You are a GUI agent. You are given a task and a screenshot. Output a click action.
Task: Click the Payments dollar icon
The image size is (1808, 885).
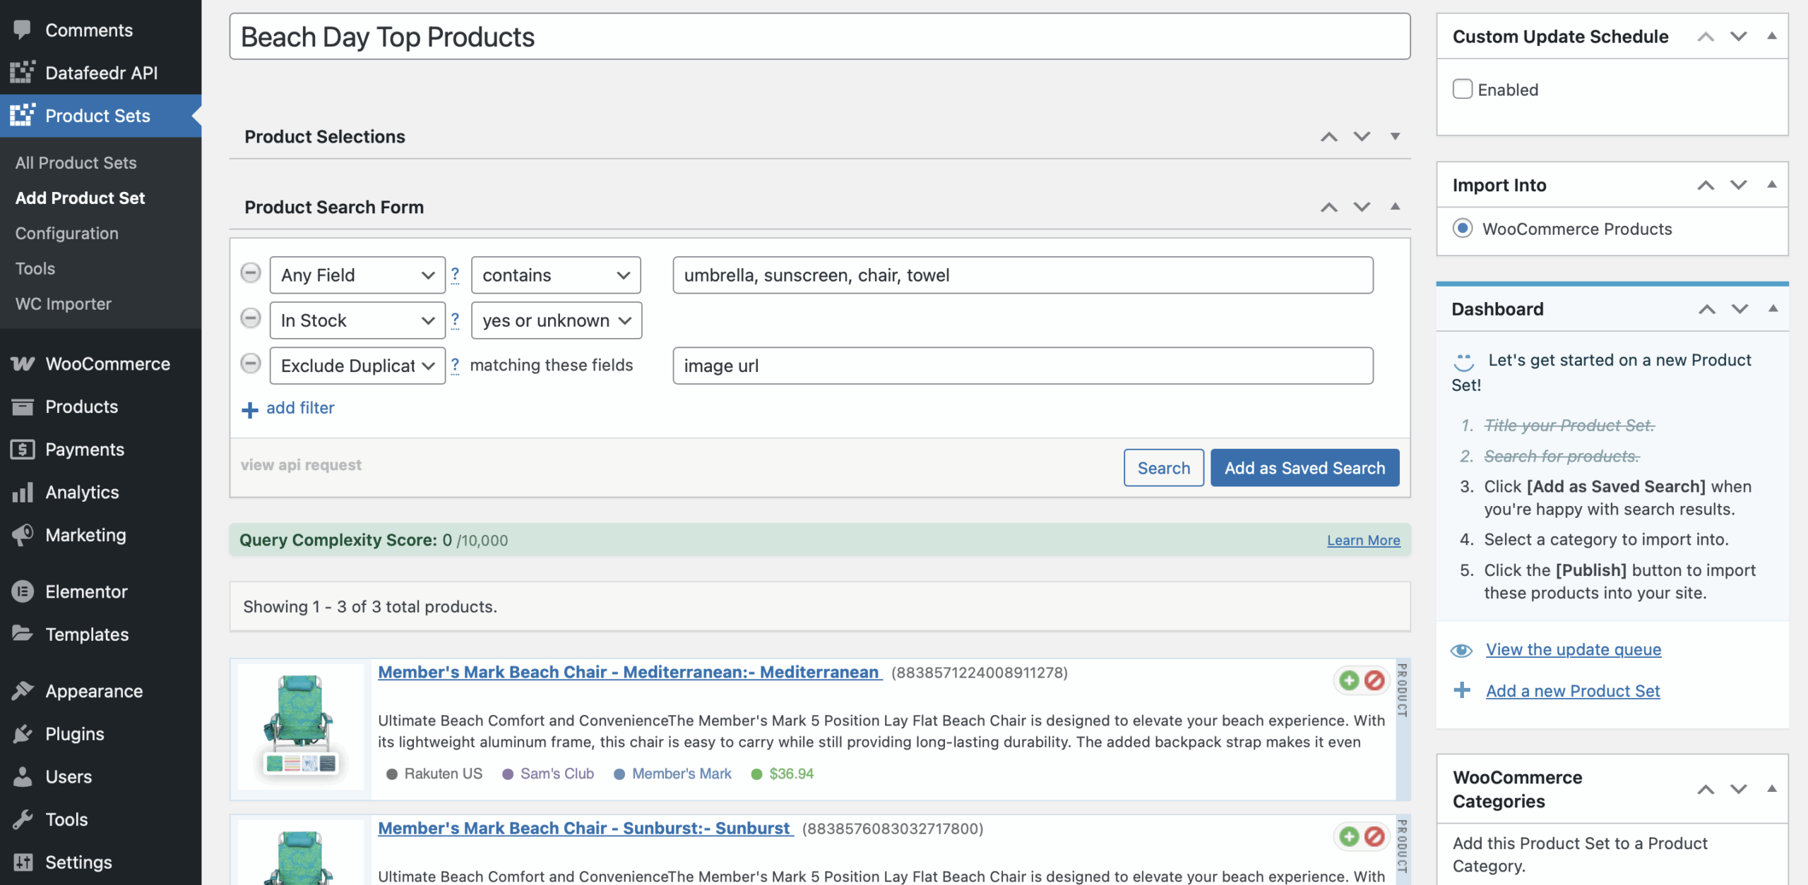tap(23, 449)
